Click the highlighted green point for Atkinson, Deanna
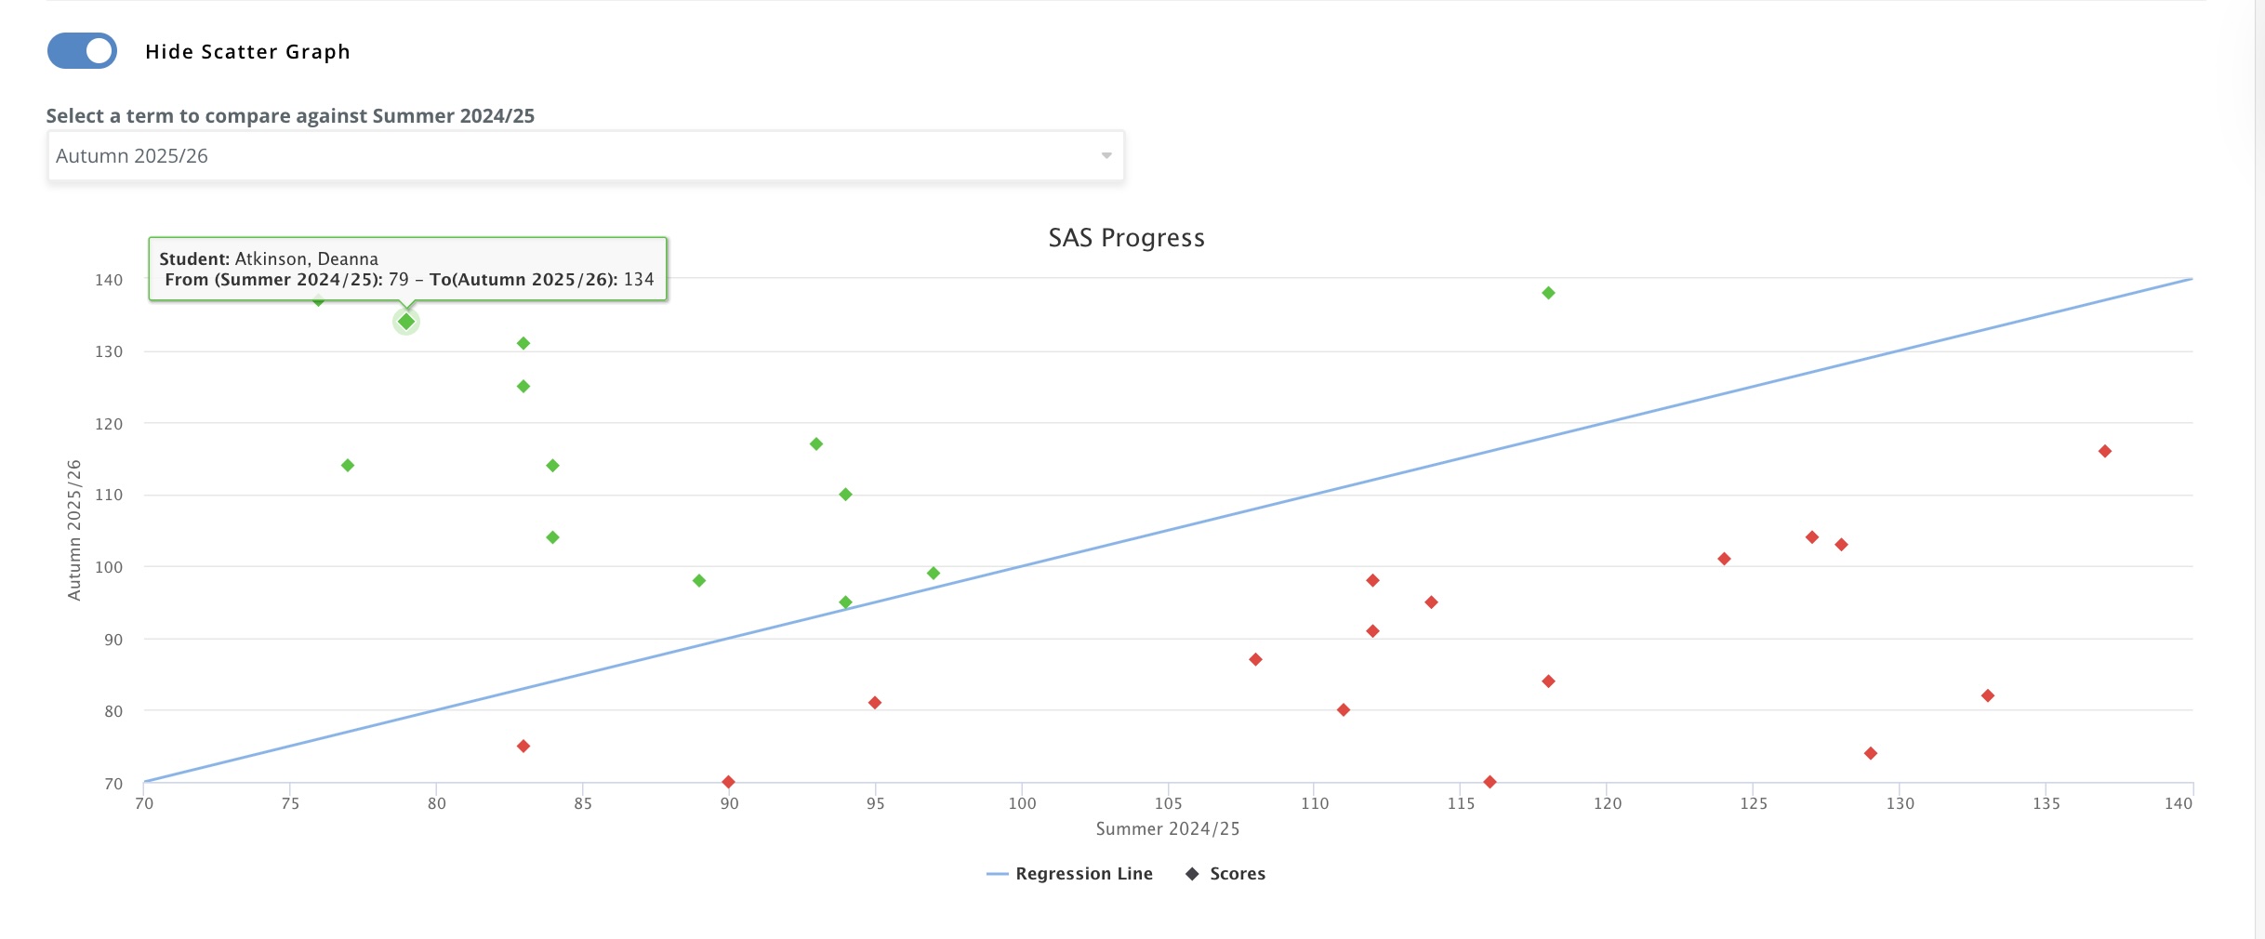The height and width of the screenshot is (939, 2265). (406, 322)
